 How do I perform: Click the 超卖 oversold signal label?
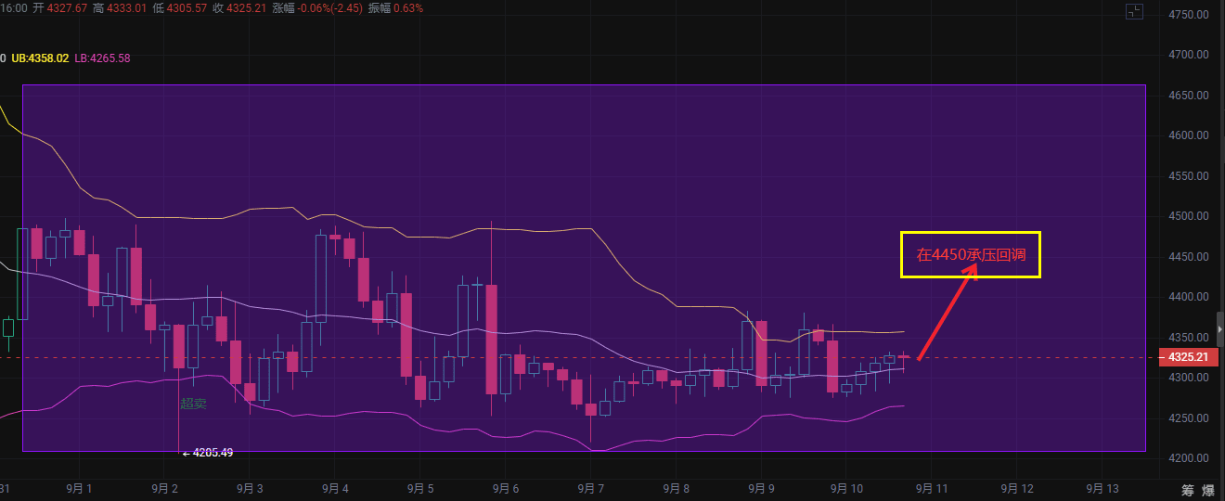(x=193, y=404)
